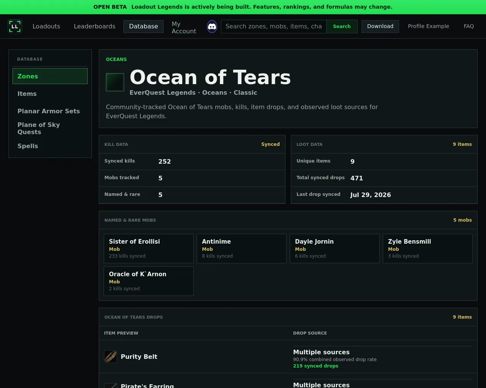Click the ITEM PREVIEW column header
This screenshot has height=388, width=486.
pyautogui.click(x=121, y=333)
